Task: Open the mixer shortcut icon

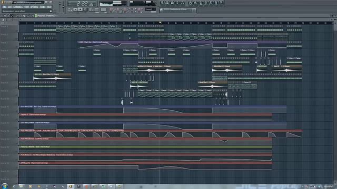Action: click(x=183, y=3)
